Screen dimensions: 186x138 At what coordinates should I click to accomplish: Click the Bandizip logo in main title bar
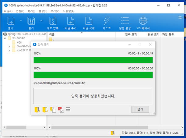pyautogui.click(x=6, y=5)
